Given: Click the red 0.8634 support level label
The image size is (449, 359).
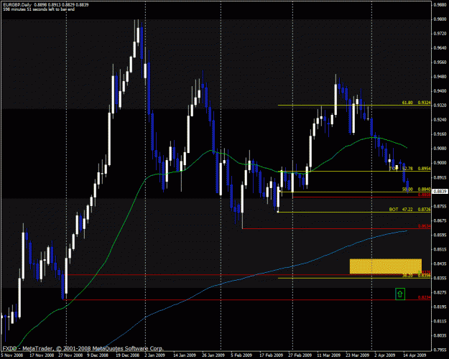Looking at the screenshot, I should 424,226.
